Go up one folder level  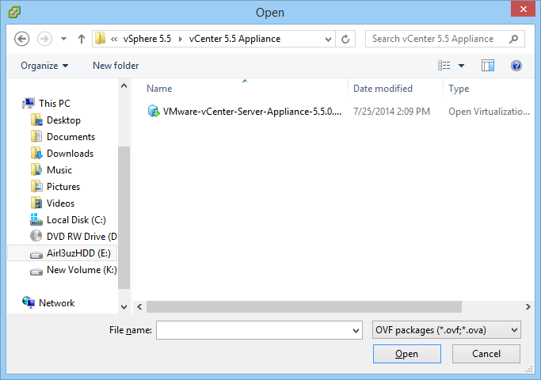coord(82,39)
